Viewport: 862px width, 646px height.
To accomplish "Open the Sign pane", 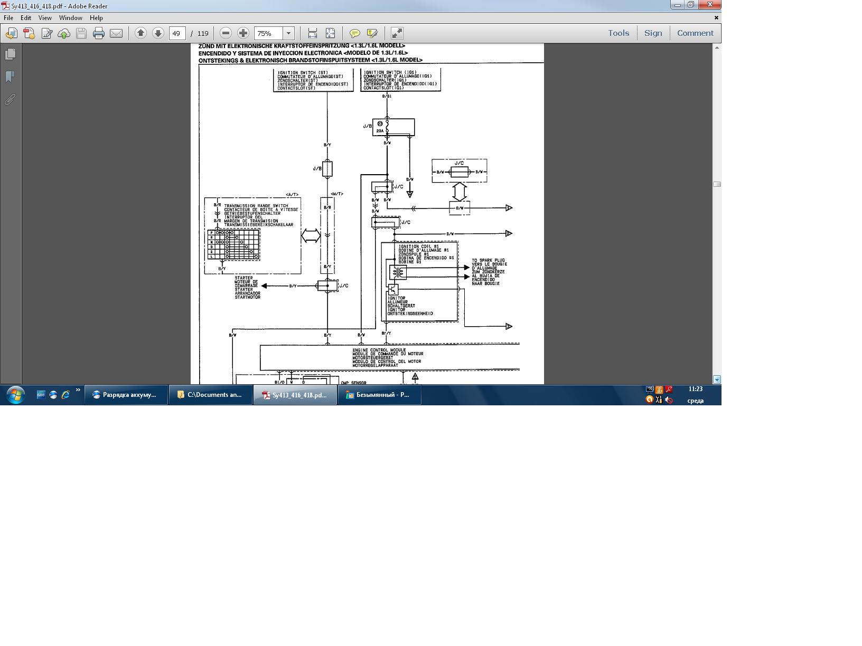I will coord(653,33).
